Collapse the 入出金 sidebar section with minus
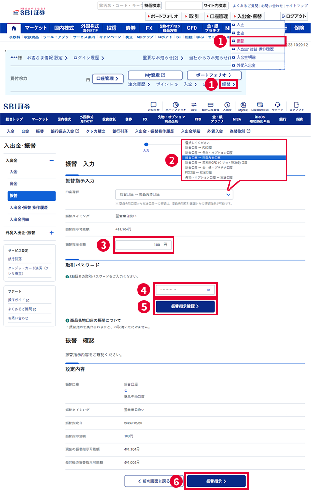Image resolution: width=311 pixels, height=495 pixels. tap(52, 161)
